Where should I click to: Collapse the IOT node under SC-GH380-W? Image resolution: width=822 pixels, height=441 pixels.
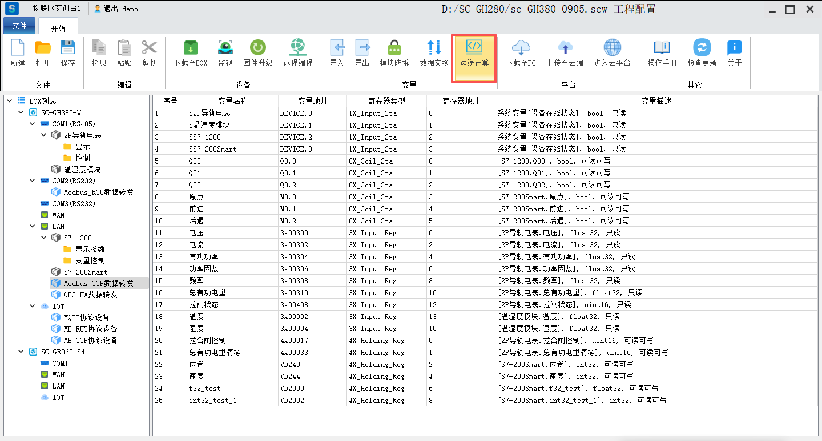pos(33,306)
